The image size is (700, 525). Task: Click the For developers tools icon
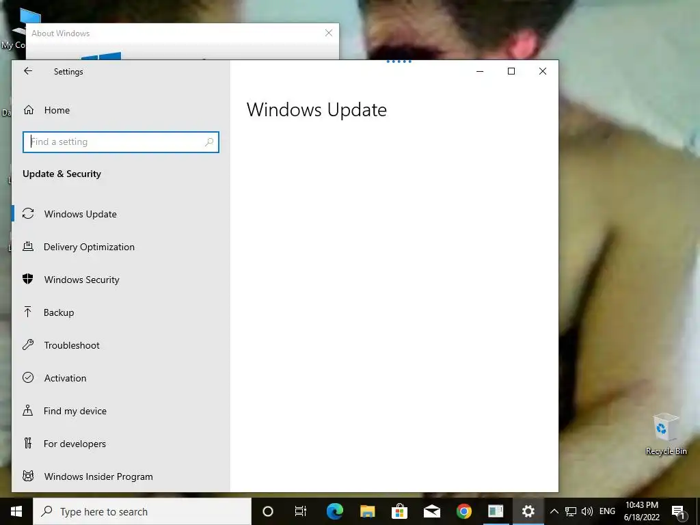(27, 443)
